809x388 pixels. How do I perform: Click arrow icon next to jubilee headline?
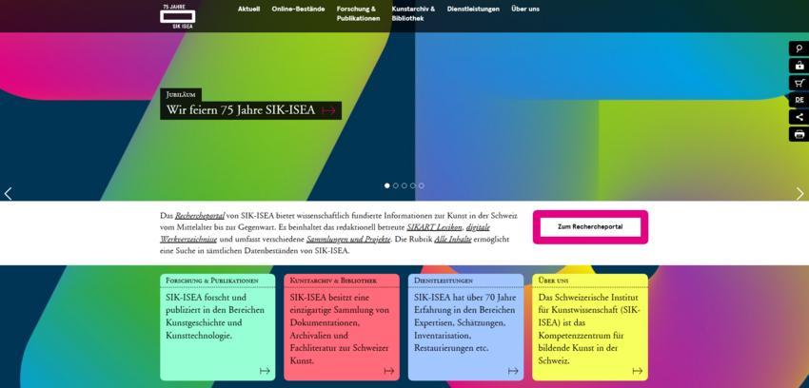point(328,110)
